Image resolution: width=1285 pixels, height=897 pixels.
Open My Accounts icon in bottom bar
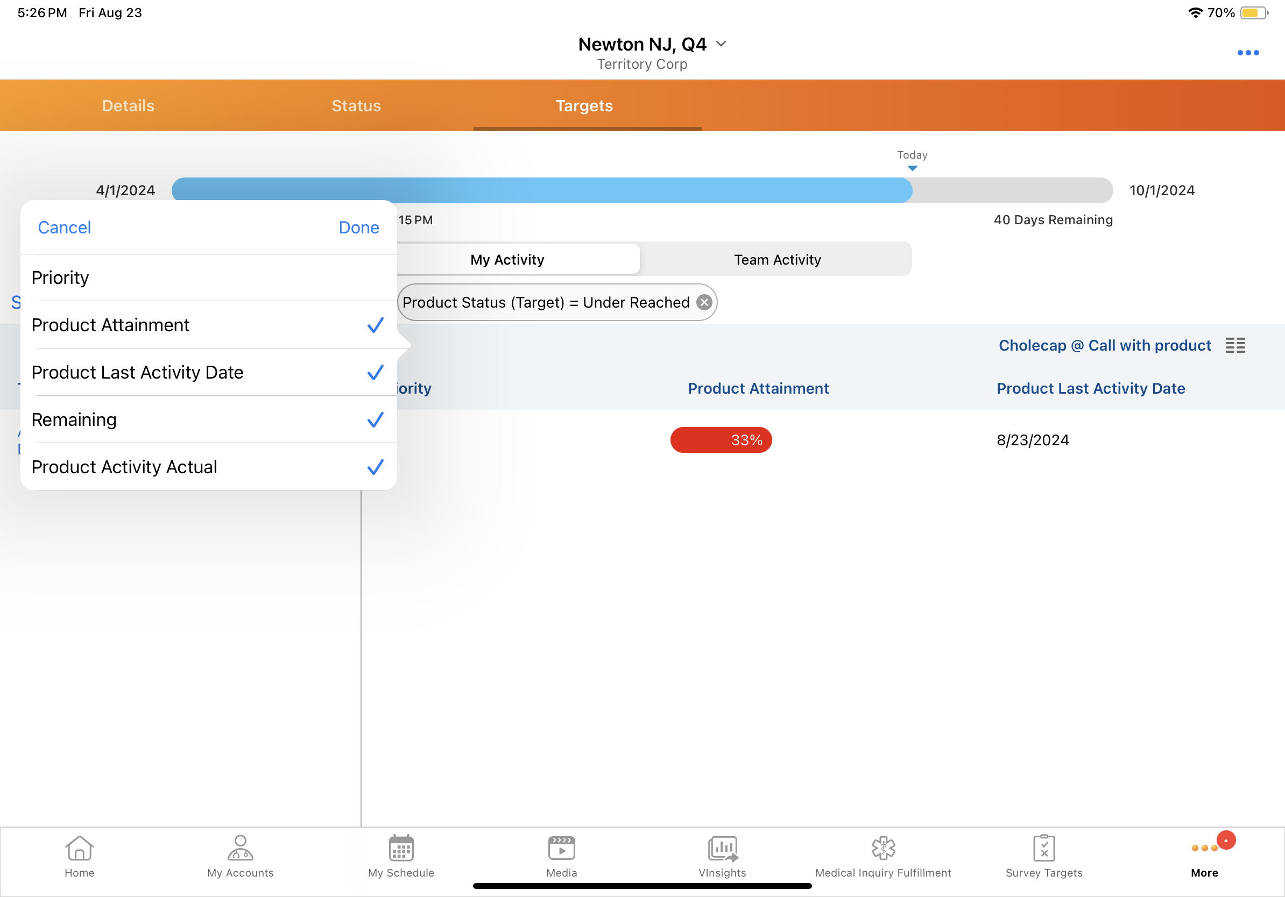point(240,849)
